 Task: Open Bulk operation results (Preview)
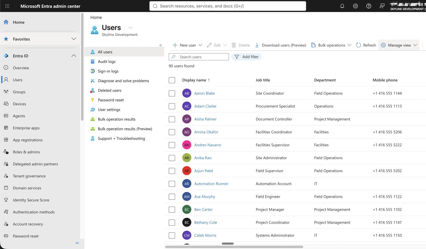[124, 129]
